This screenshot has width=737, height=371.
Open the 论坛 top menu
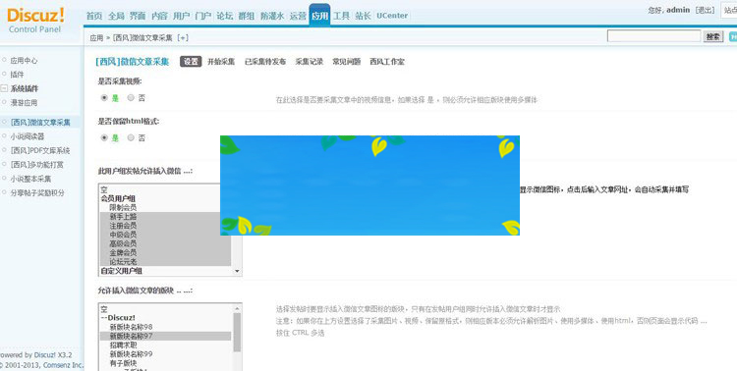(x=224, y=16)
